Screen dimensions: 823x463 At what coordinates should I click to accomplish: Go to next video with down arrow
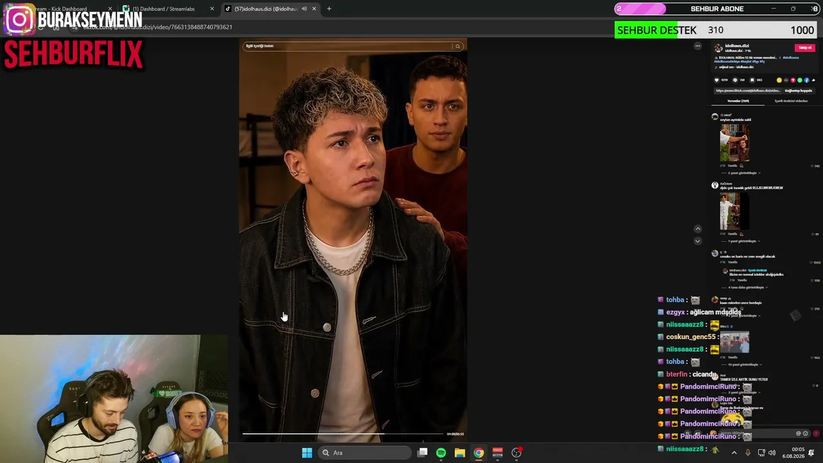[x=698, y=241]
